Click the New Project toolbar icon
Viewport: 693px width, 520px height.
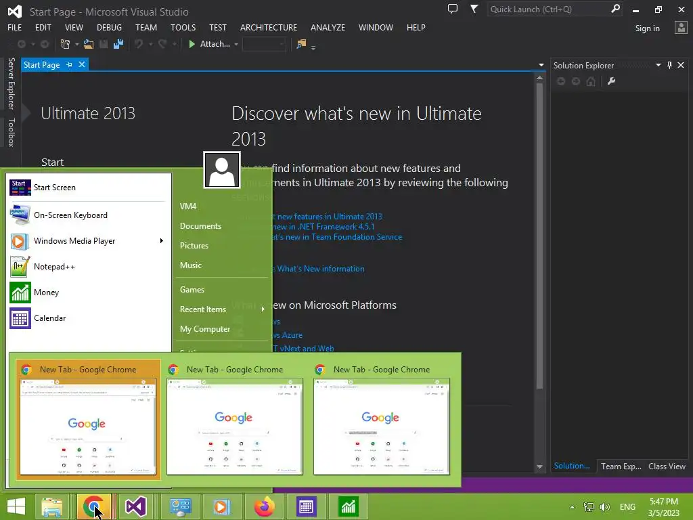[66, 44]
